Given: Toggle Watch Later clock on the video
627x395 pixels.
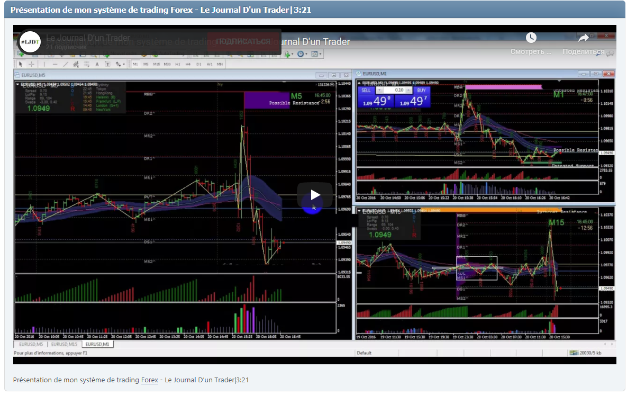Looking at the screenshot, I should pyautogui.click(x=531, y=38).
